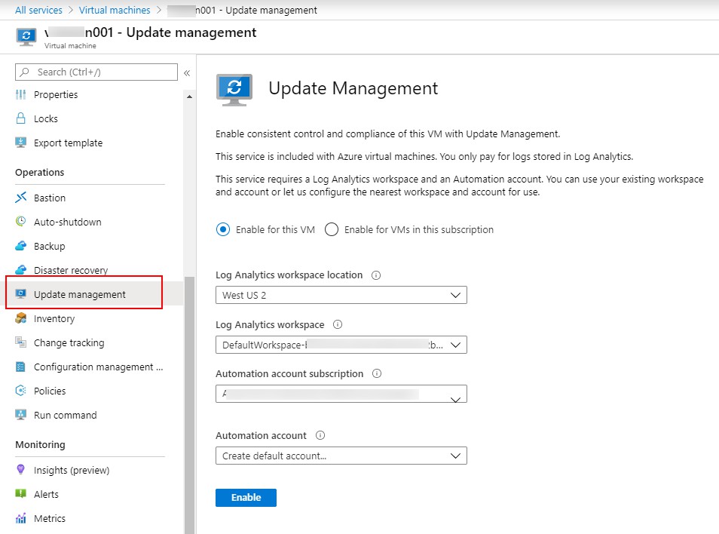This screenshot has height=534, width=719.
Task: Click the Locks padlock icon
Action: pos(20,118)
